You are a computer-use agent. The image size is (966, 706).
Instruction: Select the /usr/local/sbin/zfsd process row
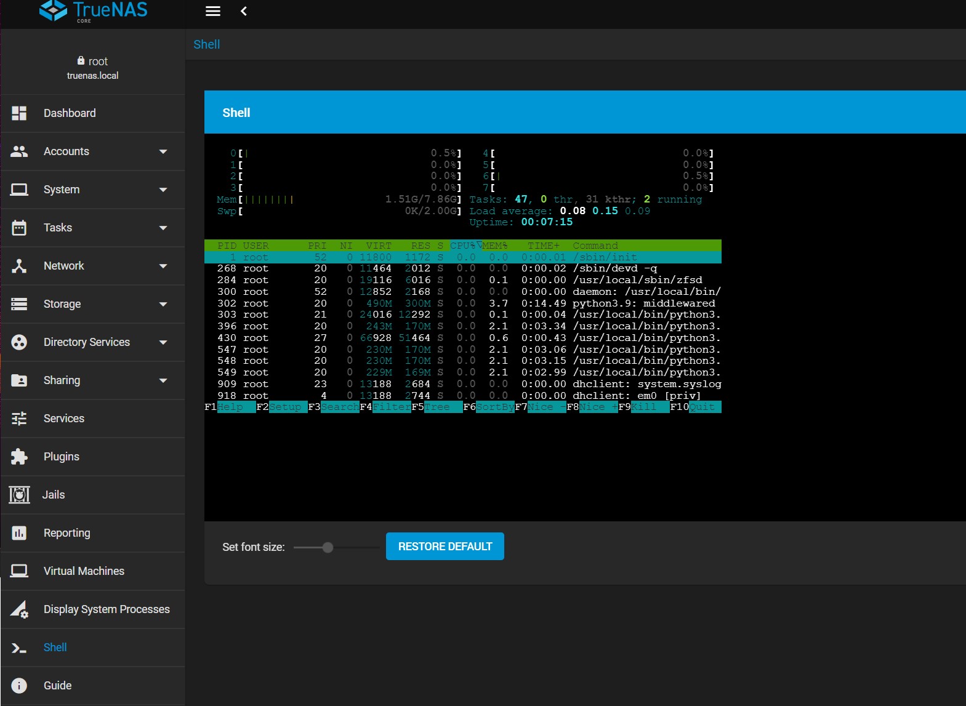pos(463,280)
